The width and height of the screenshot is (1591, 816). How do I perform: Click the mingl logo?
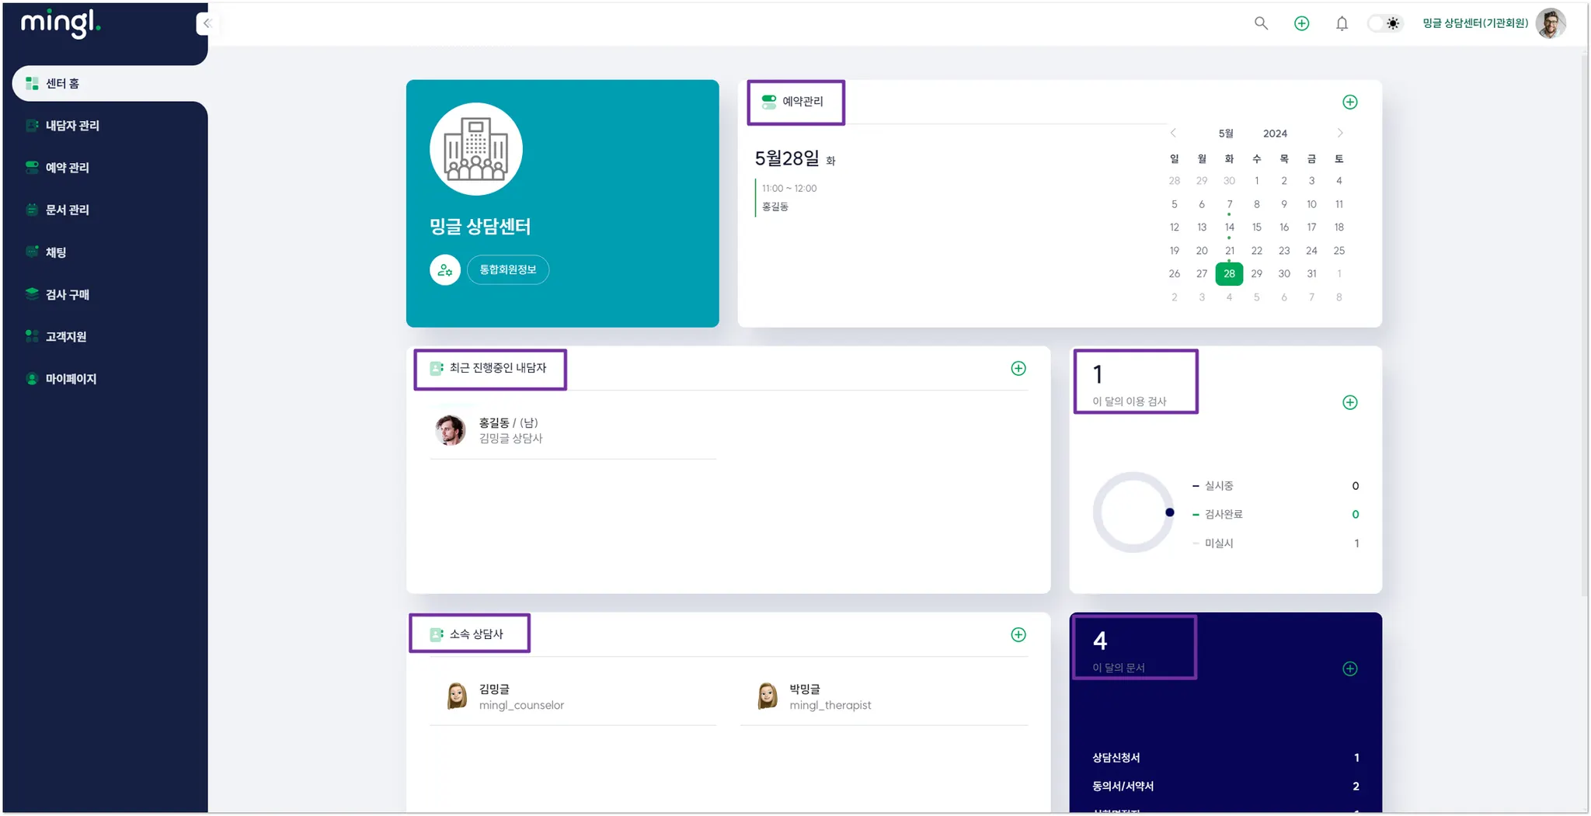(x=61, y=23)
